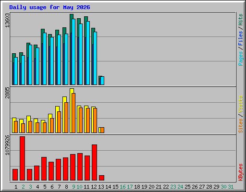Click day 17 on the date axis
The image size is (246, 192).
pyautogui.click(x=130, y=187)
